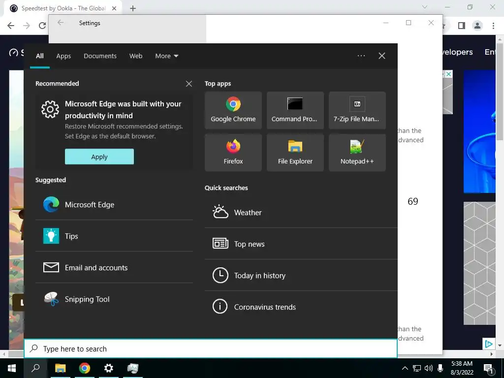Select Today in history quick search
504x378 pixels.
(x=301, y=276)
